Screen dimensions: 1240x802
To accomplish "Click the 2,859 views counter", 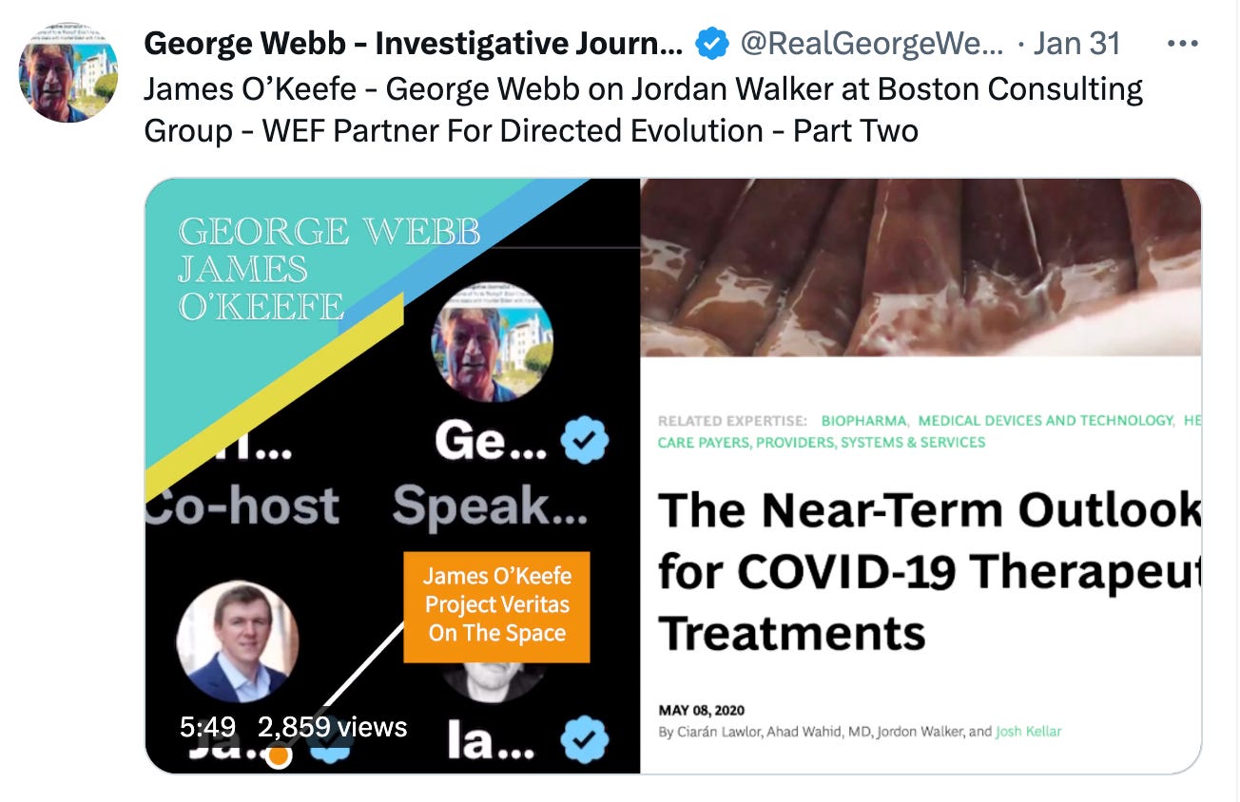I will [x=333, y=727].
